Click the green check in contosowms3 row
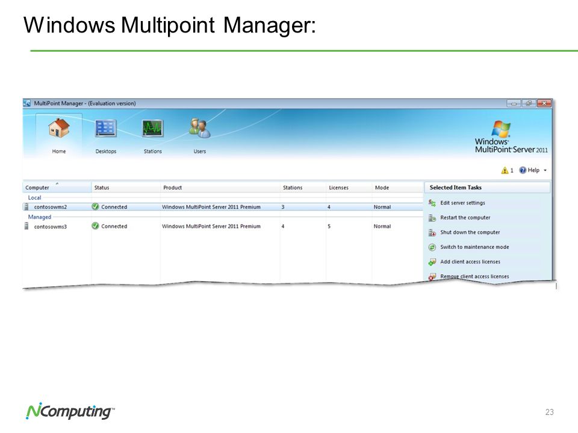Screen dimensions: 578x433 pyautogui.click(x=96, y=226)
